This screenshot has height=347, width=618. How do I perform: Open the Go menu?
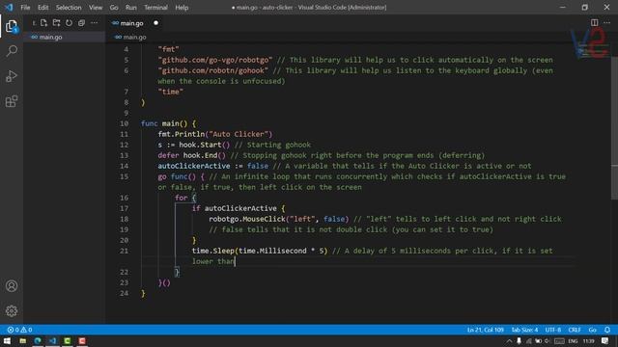click(x=114, y=8)
